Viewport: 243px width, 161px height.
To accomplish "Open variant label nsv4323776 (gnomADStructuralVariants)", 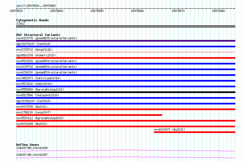I will [x=47, y=38].
